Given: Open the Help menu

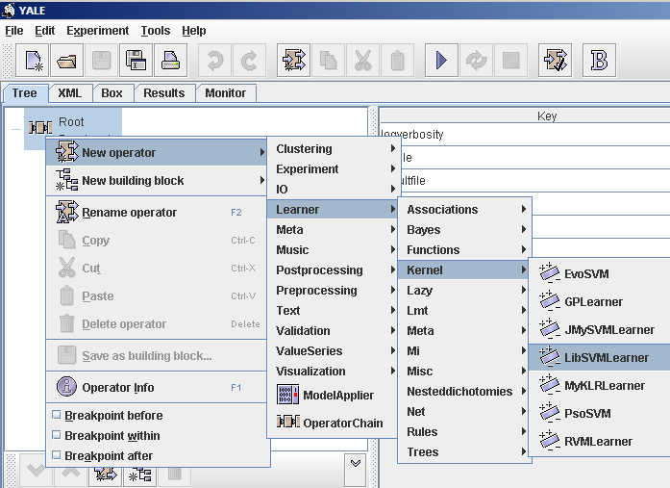Looking at the screenshot, I should coord(194,31).
